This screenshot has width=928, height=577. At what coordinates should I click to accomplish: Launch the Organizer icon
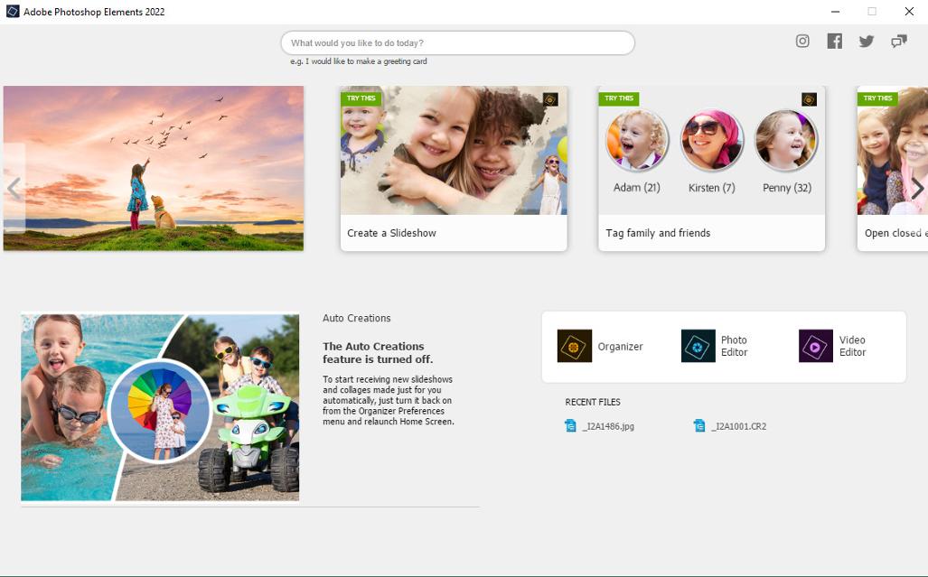[x=574, y=346]
